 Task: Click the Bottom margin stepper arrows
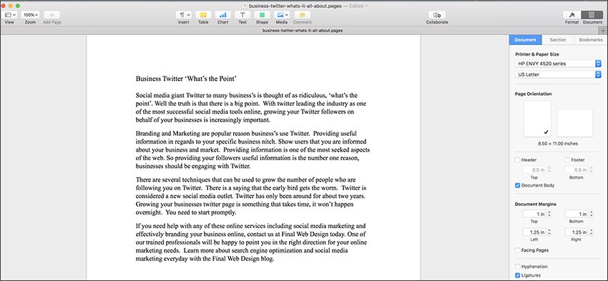[592, 214]
